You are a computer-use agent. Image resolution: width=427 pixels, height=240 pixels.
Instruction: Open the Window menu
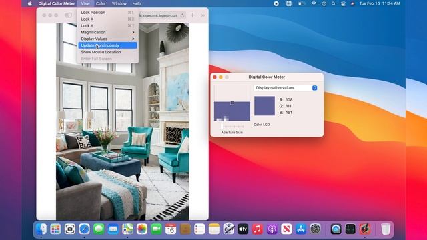119,3
